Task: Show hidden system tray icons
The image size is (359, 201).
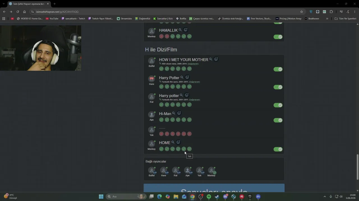Action: 325,197
